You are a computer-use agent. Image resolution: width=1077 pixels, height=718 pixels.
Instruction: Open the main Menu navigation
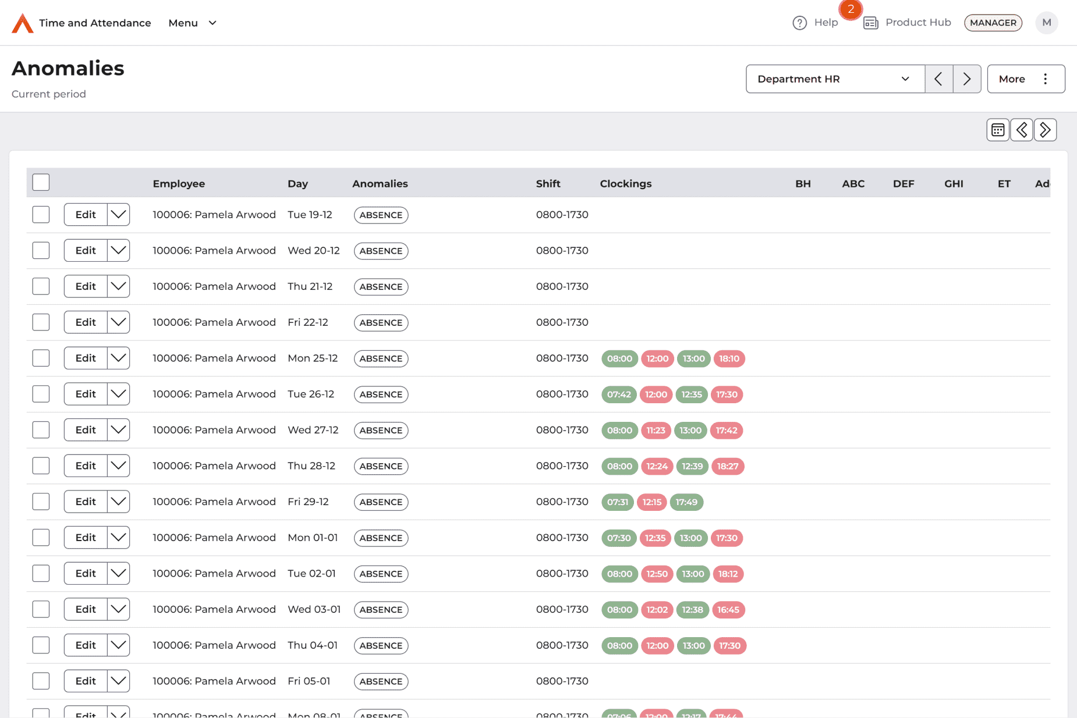[x=192, y=23]
